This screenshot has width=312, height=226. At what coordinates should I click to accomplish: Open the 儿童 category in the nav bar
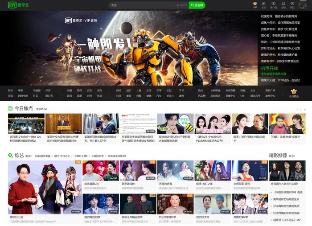(x=139, y=90)
